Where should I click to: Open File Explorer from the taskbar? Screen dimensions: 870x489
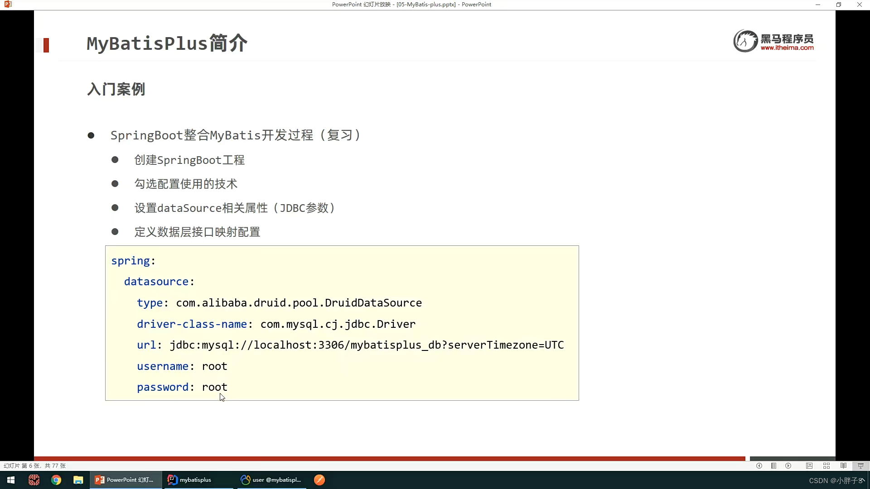[x=78, y=479]
